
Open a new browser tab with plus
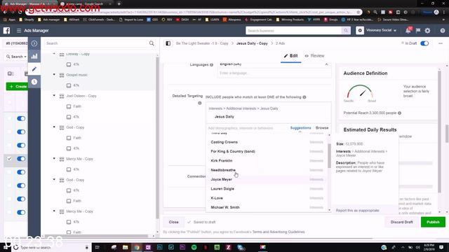[x=119, y=3]
